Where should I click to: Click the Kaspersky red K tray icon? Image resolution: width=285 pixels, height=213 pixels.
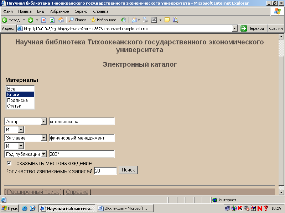(240, 208)
